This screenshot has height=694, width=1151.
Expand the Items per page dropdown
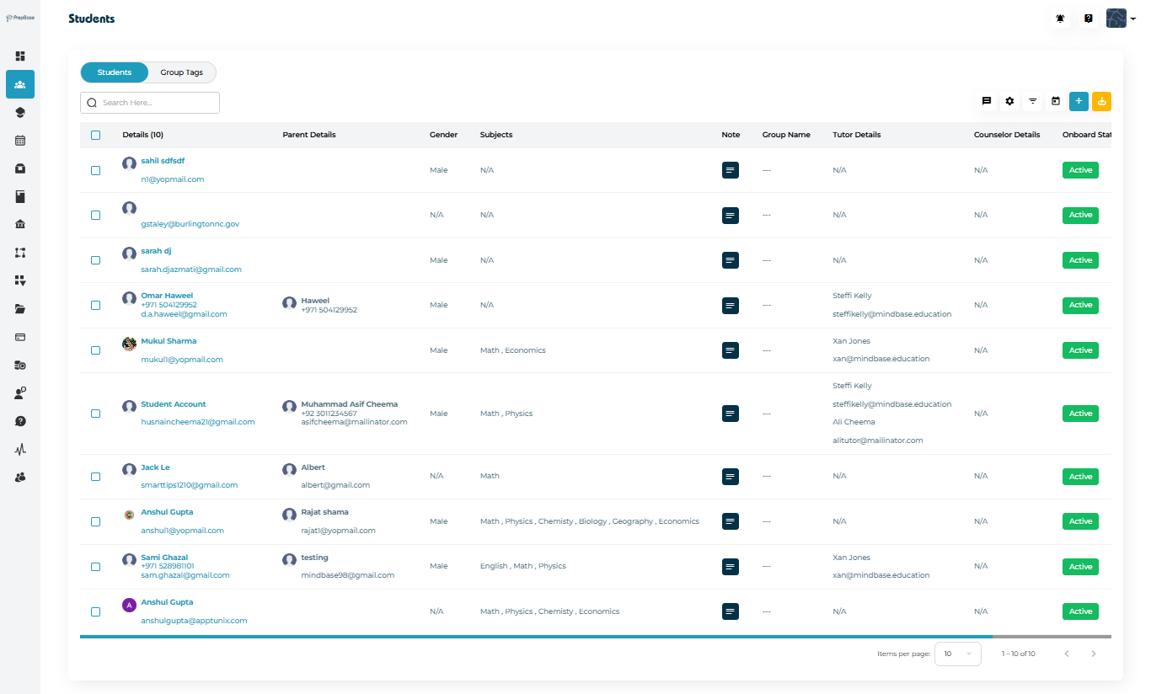958,654
